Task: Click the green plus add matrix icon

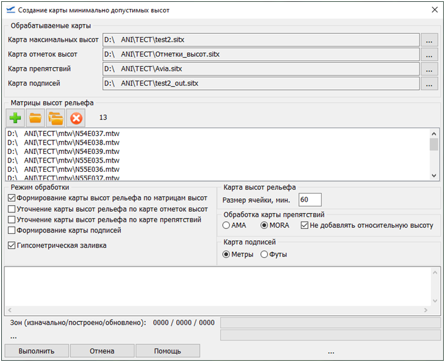Action: (x=16, y=117)
